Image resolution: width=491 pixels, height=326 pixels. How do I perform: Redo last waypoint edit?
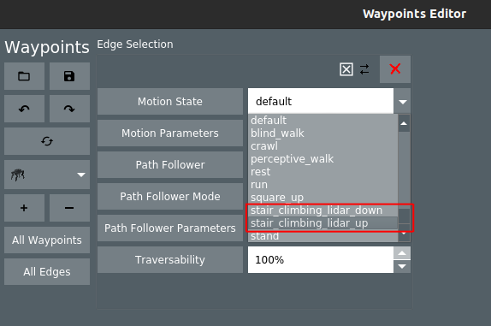point(69,109)
